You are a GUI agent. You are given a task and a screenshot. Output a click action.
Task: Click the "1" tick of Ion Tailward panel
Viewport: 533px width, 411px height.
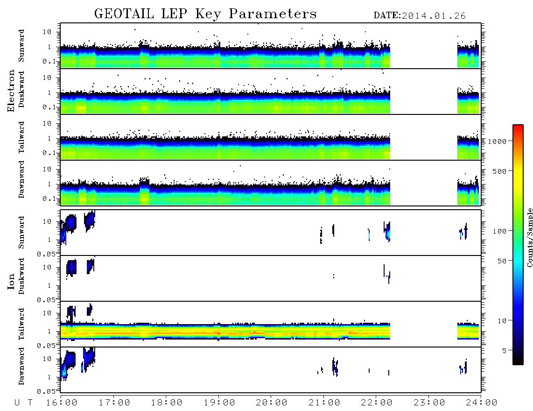[49, 332]
